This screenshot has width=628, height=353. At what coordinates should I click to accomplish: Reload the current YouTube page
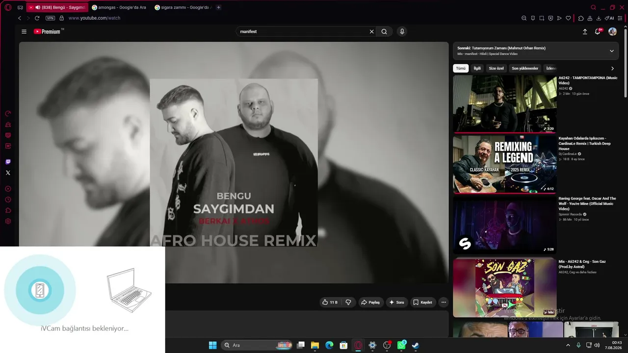point(37,18)
